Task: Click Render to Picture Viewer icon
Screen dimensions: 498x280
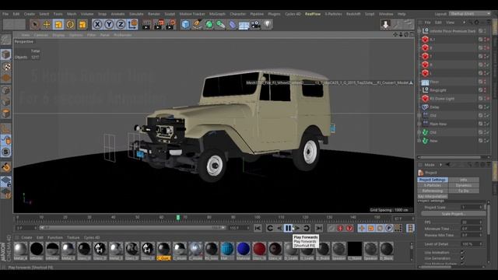Action: coord(159,24)
